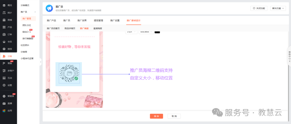Switch to the 提现管理 tab
This screenshot has height=124, width=291.
click(x=98, y=20)
